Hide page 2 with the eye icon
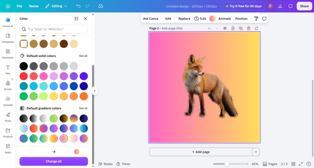The height and width of the screenshot is (168, 314). click(225, 28)
